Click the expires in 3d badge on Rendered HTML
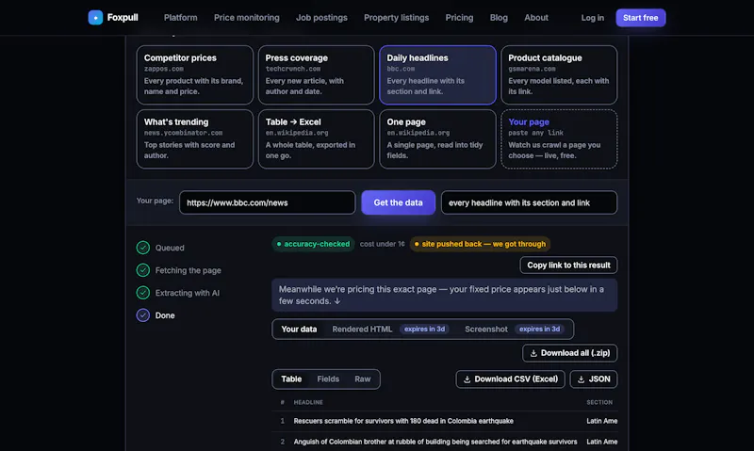The height and width of the screenshot is (451, 754). [x=424, y=330]
